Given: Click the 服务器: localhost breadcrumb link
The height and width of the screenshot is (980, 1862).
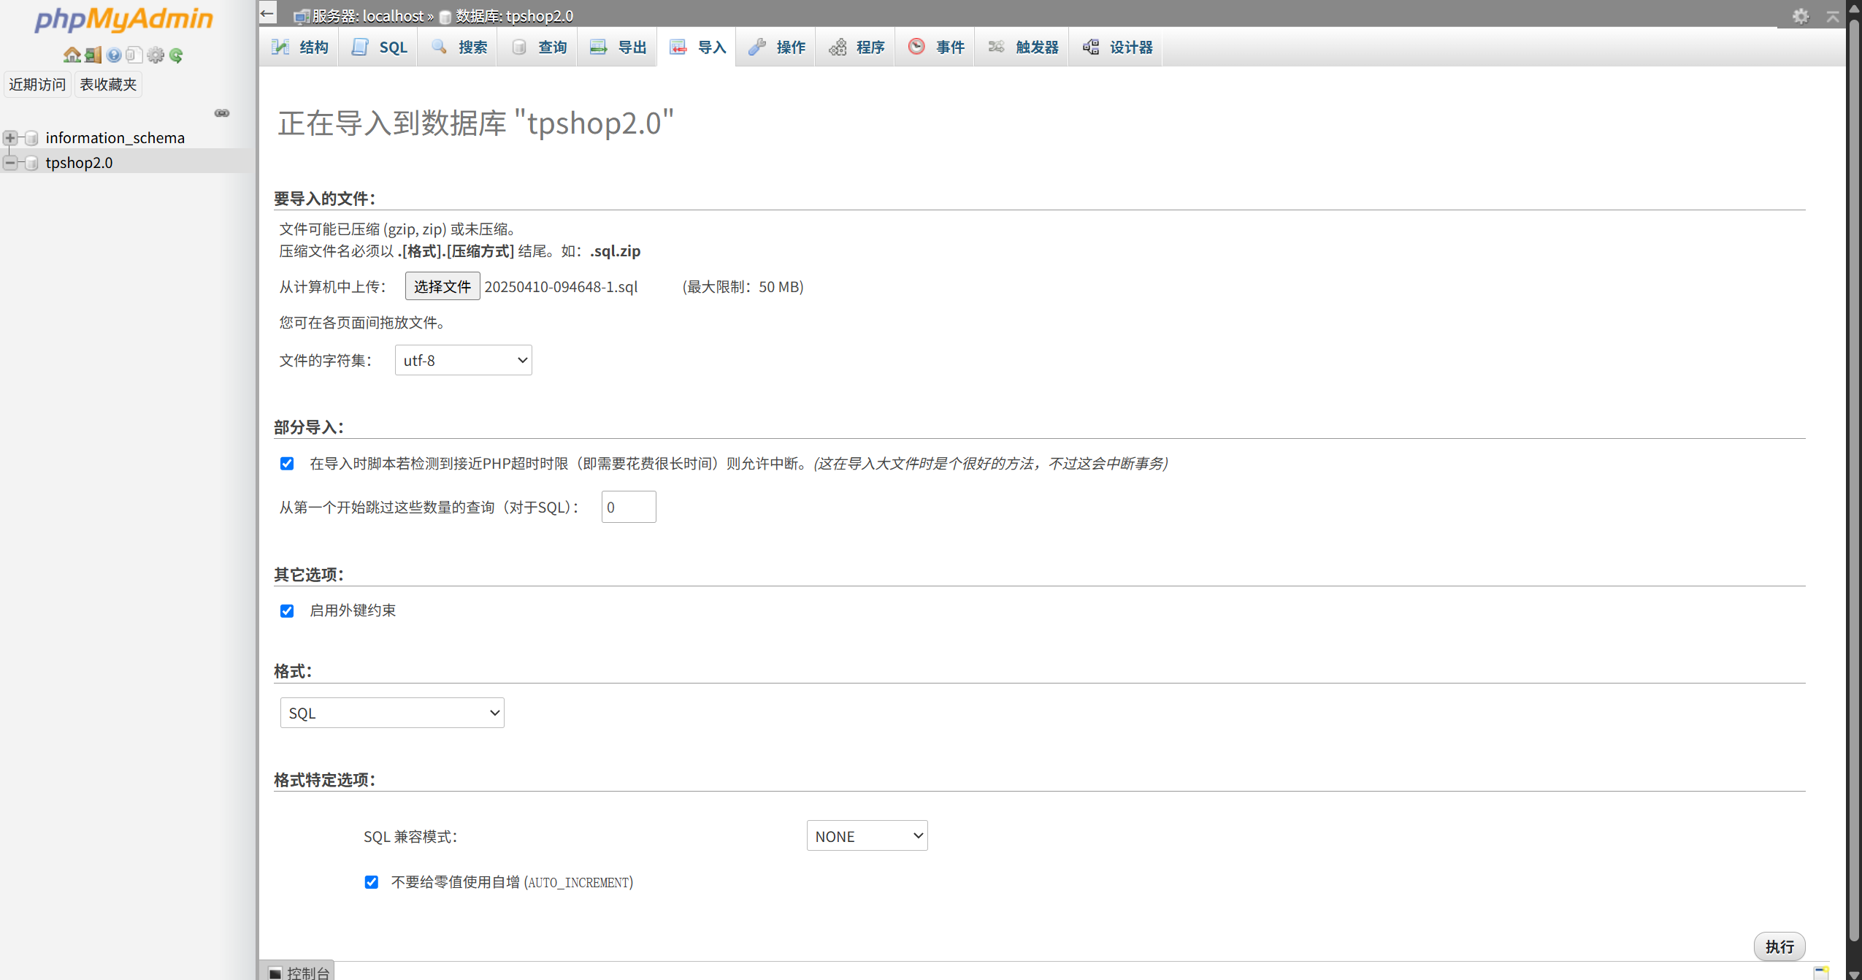Looking at the screenshot, I should (368, 16).
